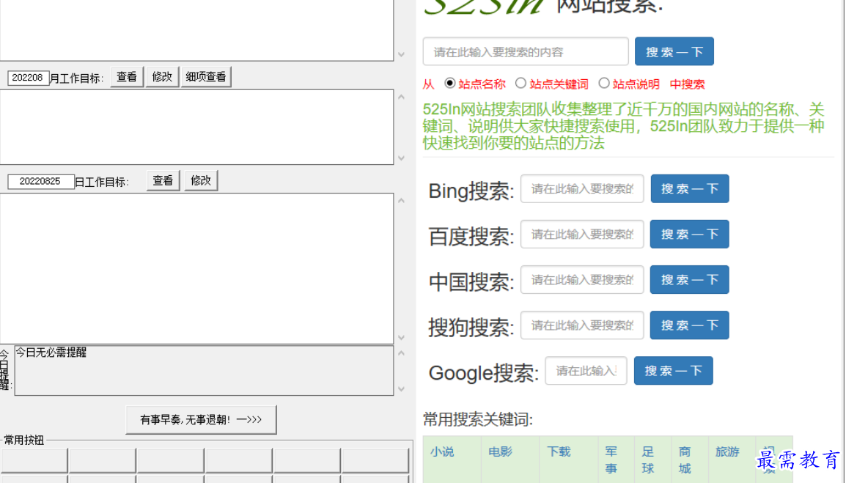Viewport: 846px width, 483px height.
Task: Click the 有事早奏,无事退朝 button
Action: 201,419
